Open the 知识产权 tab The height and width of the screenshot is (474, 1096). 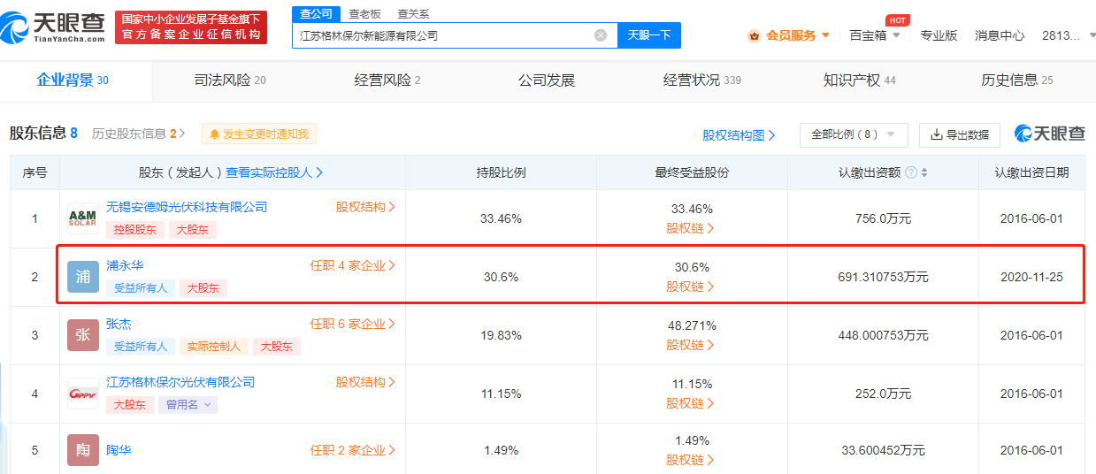[x=860, y=80]
